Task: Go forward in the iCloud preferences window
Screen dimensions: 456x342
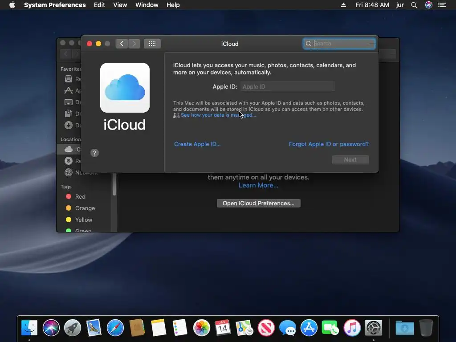Action: [134, 44]
